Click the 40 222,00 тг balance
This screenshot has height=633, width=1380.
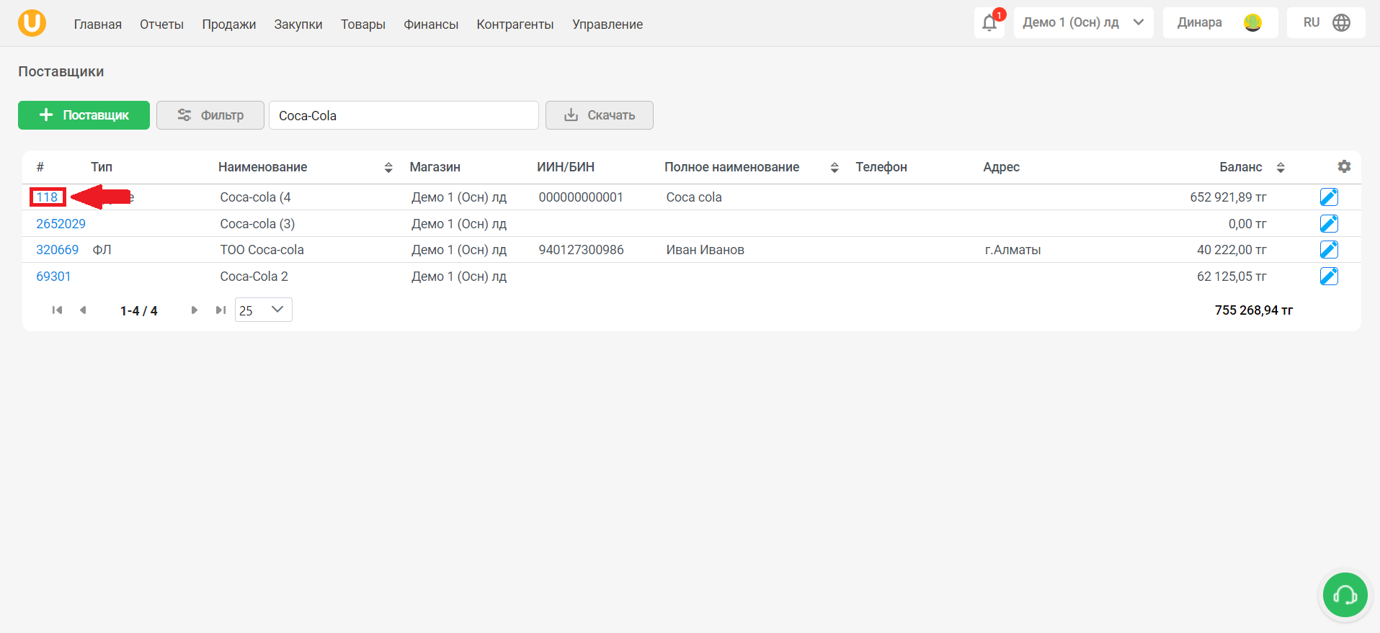click(1232, 250)
